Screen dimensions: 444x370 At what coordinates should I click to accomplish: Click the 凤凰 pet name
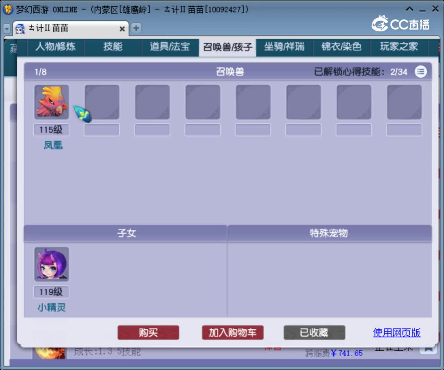click(x=53, y=145)
